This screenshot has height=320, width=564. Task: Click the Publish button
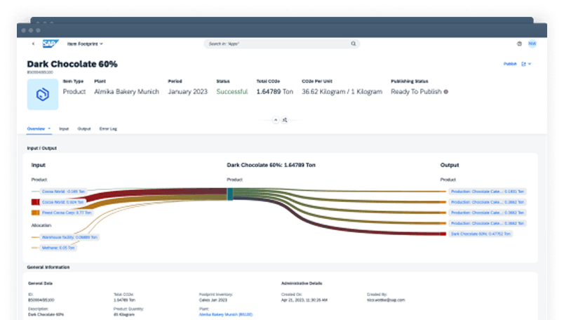[x=510, y=64]
